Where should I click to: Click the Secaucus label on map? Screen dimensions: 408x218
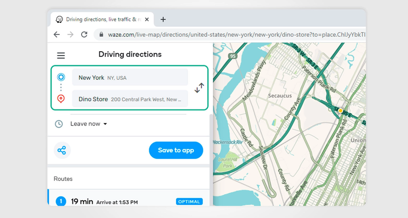point(280,96)
